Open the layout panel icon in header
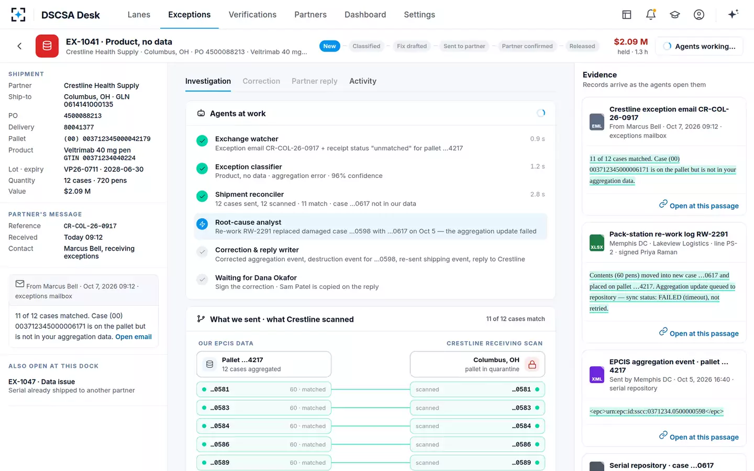This screenshot has width=754, height=471. 627,15
